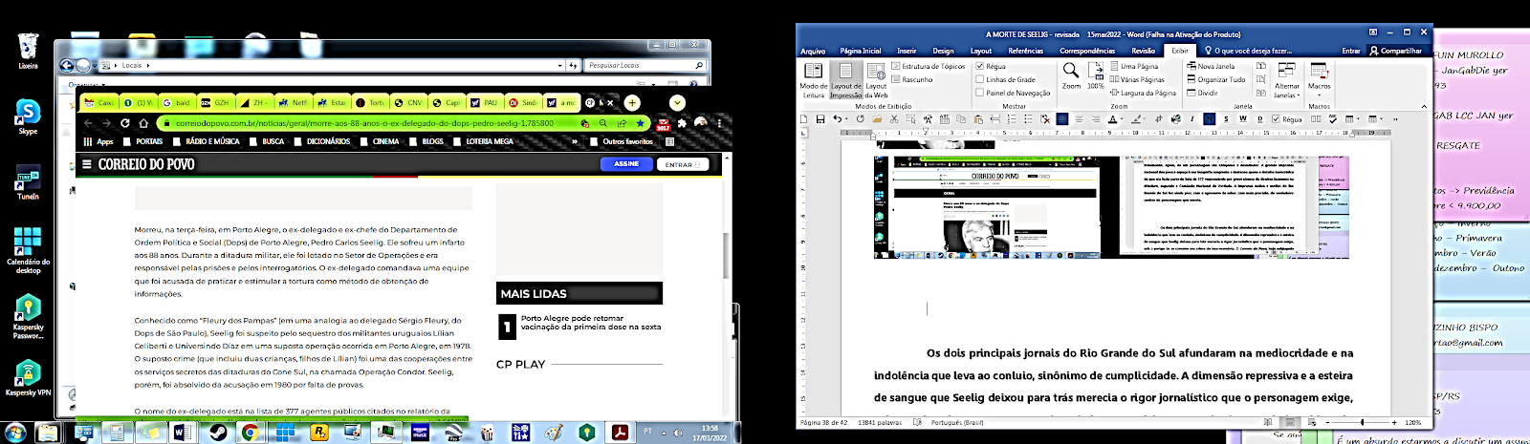Click 'Português (Brasil)' language in status bar
The height and width of the screenshot is (444, 1530).
point(957,422)
